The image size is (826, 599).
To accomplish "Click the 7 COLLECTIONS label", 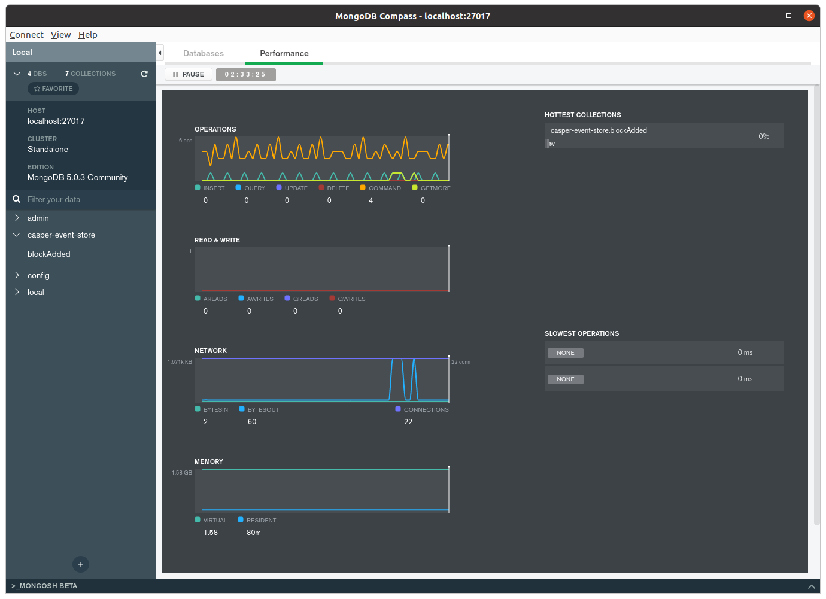I will (90, 74).
